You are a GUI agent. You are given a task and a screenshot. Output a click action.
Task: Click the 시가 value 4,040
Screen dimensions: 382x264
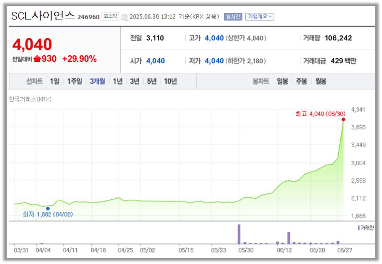click(x=156, y=61)
